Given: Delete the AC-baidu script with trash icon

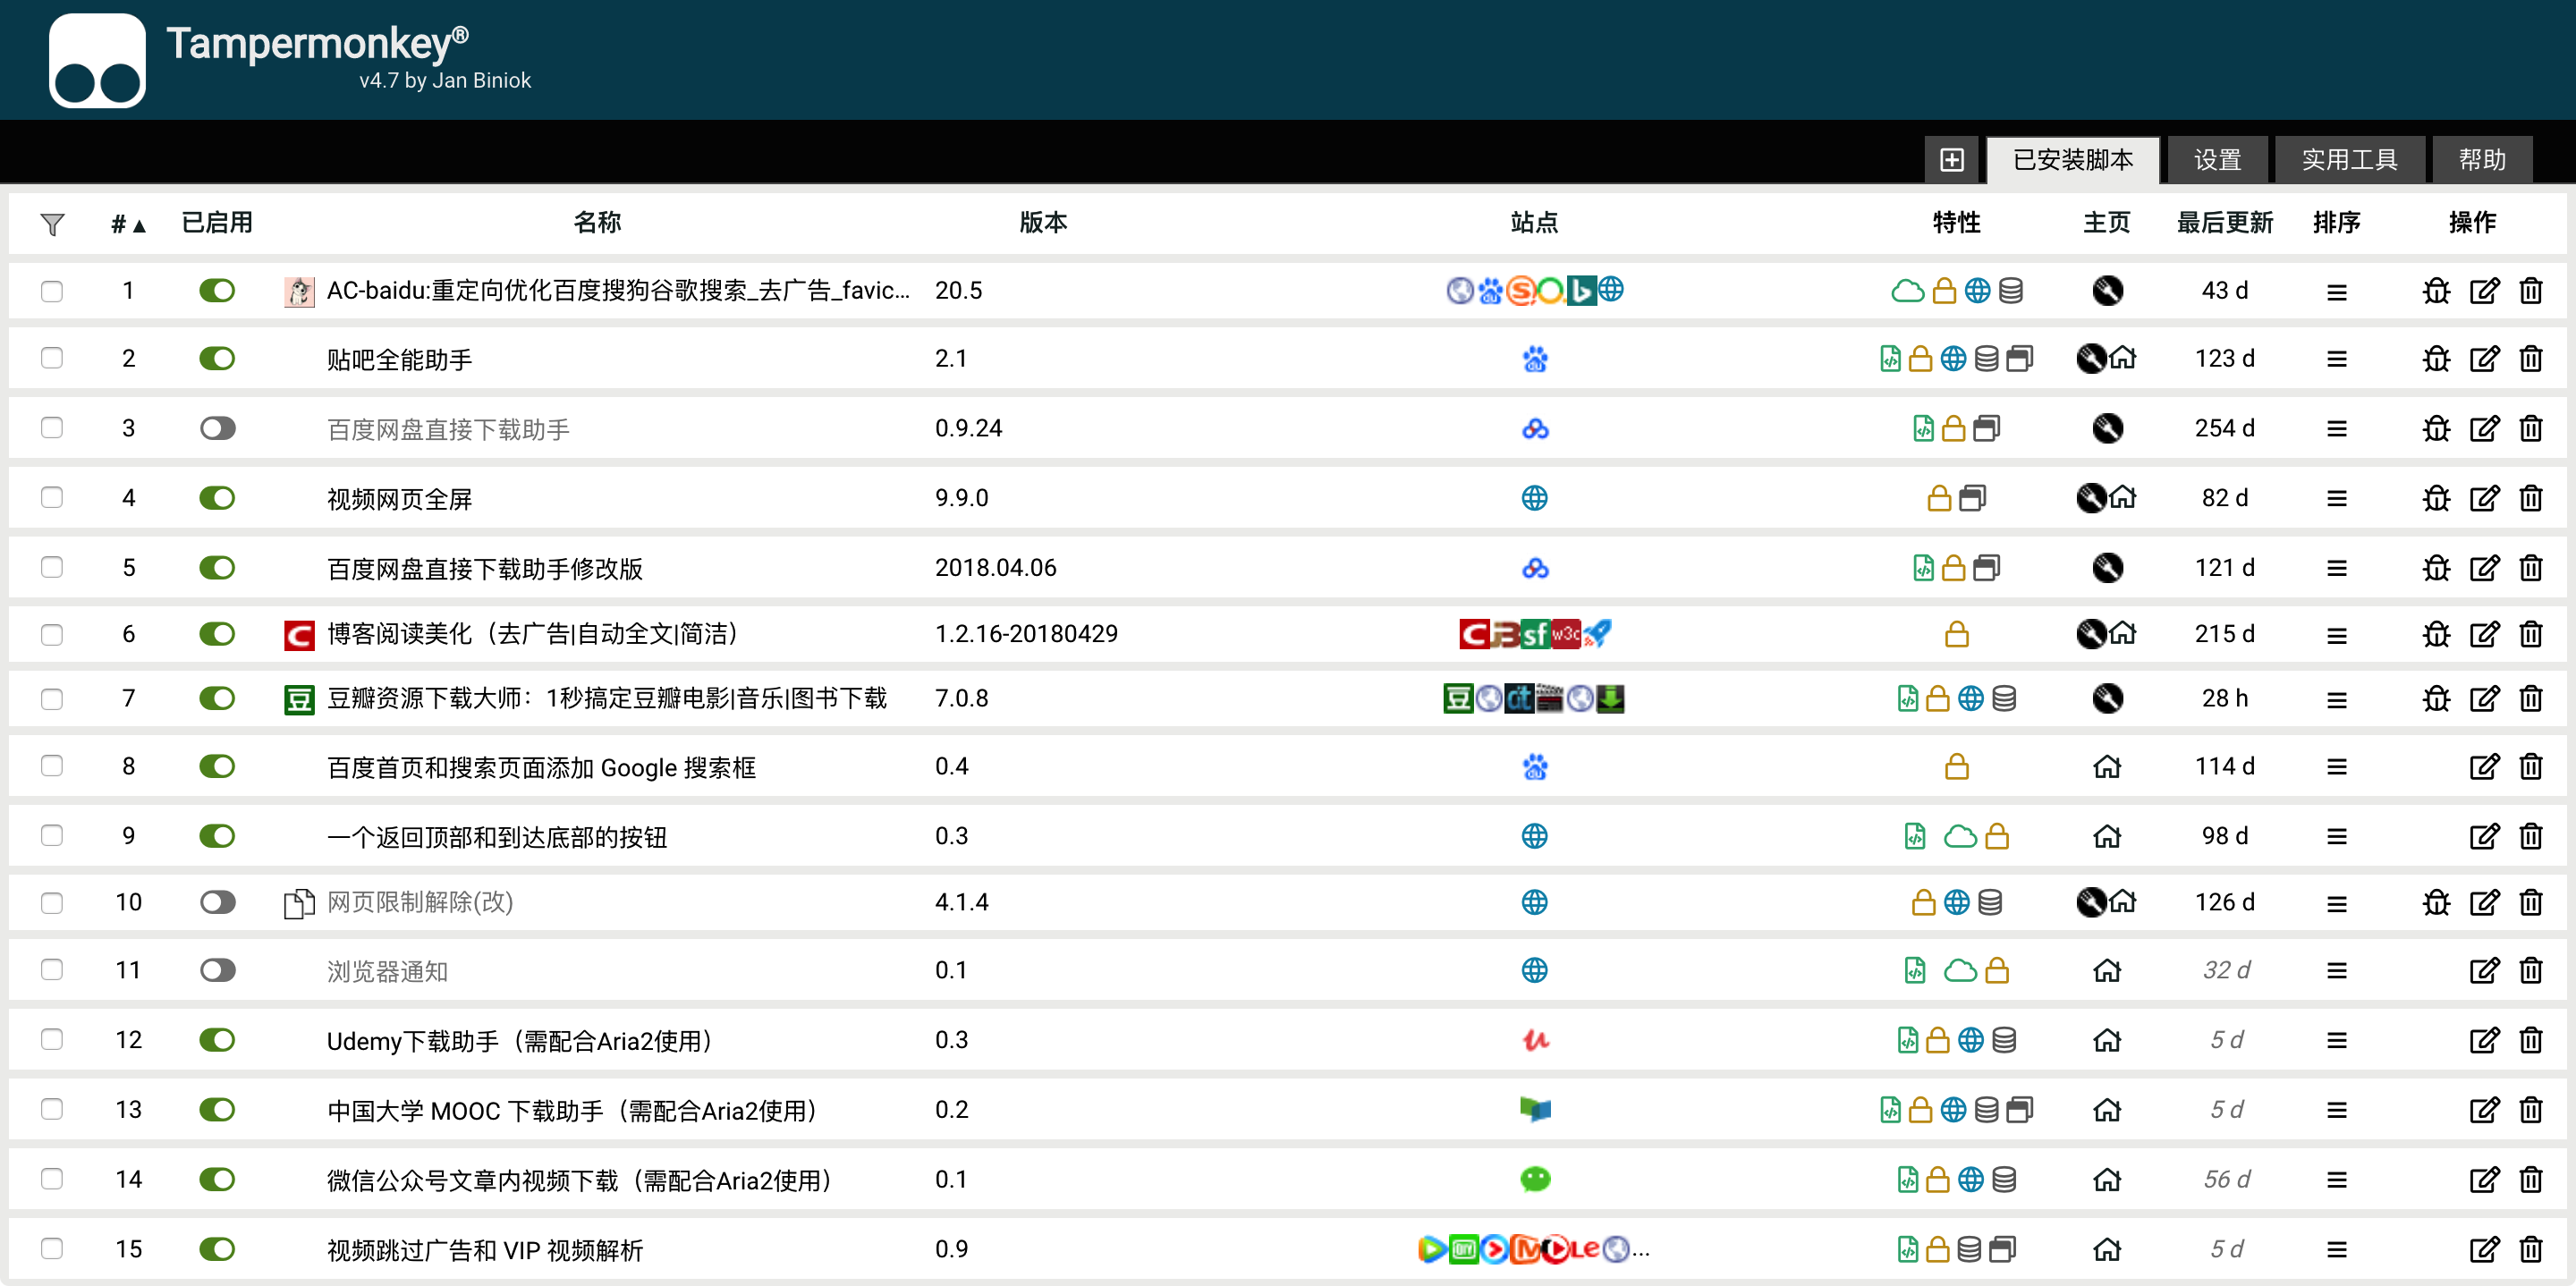Looking at the screenshot, I should point(2531,291).
